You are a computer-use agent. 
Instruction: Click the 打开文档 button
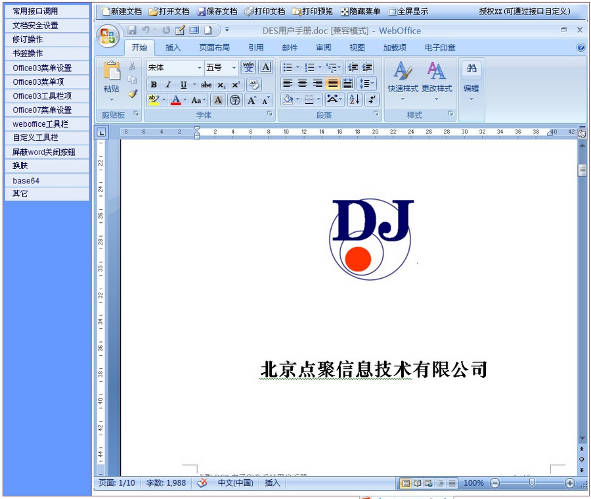click(x=169, y=11)
